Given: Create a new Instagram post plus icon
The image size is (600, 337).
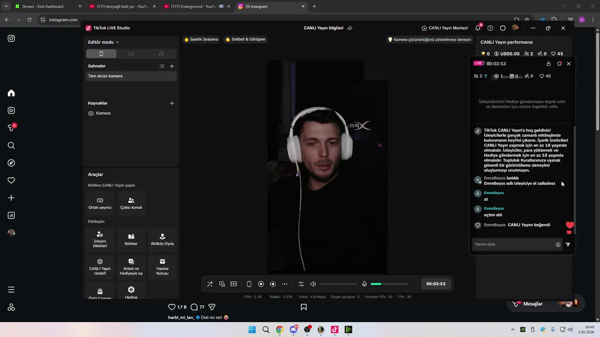Looking at the screenshot, I should pos(11,198).
